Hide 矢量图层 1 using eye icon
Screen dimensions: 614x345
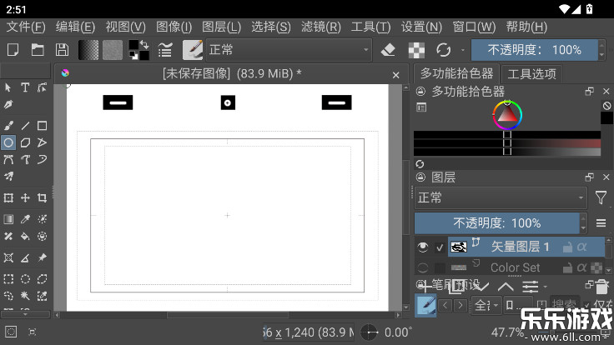coord(423,247)
